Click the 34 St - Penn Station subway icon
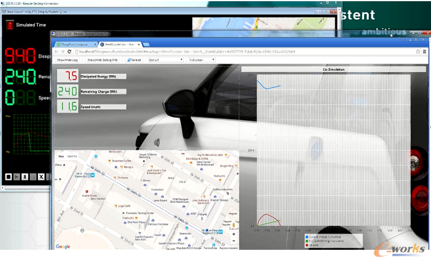The image size is (431, 263). coord(93,175)
